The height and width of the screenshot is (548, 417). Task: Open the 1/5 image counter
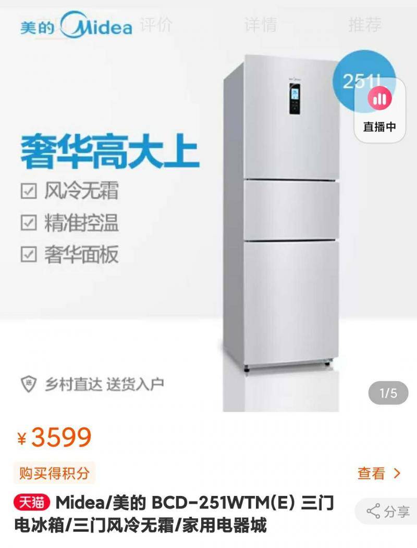388,393
